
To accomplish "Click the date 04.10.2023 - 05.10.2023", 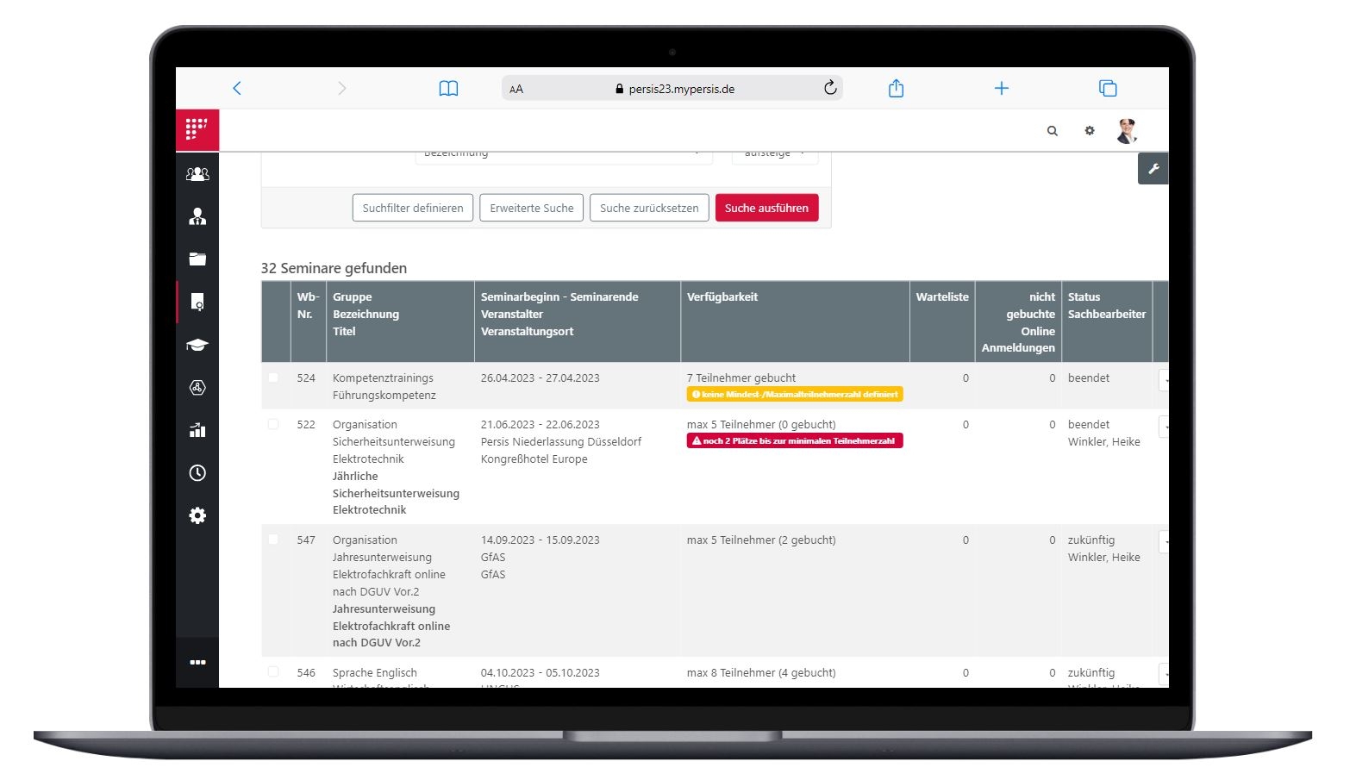I will point(541,672).
